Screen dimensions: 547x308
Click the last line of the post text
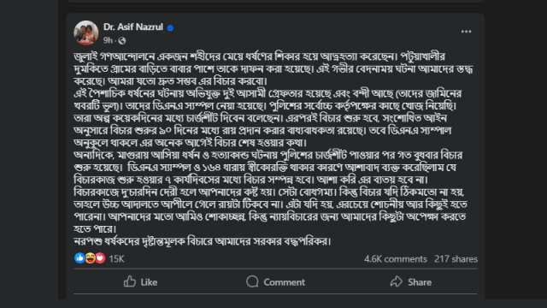203,241
